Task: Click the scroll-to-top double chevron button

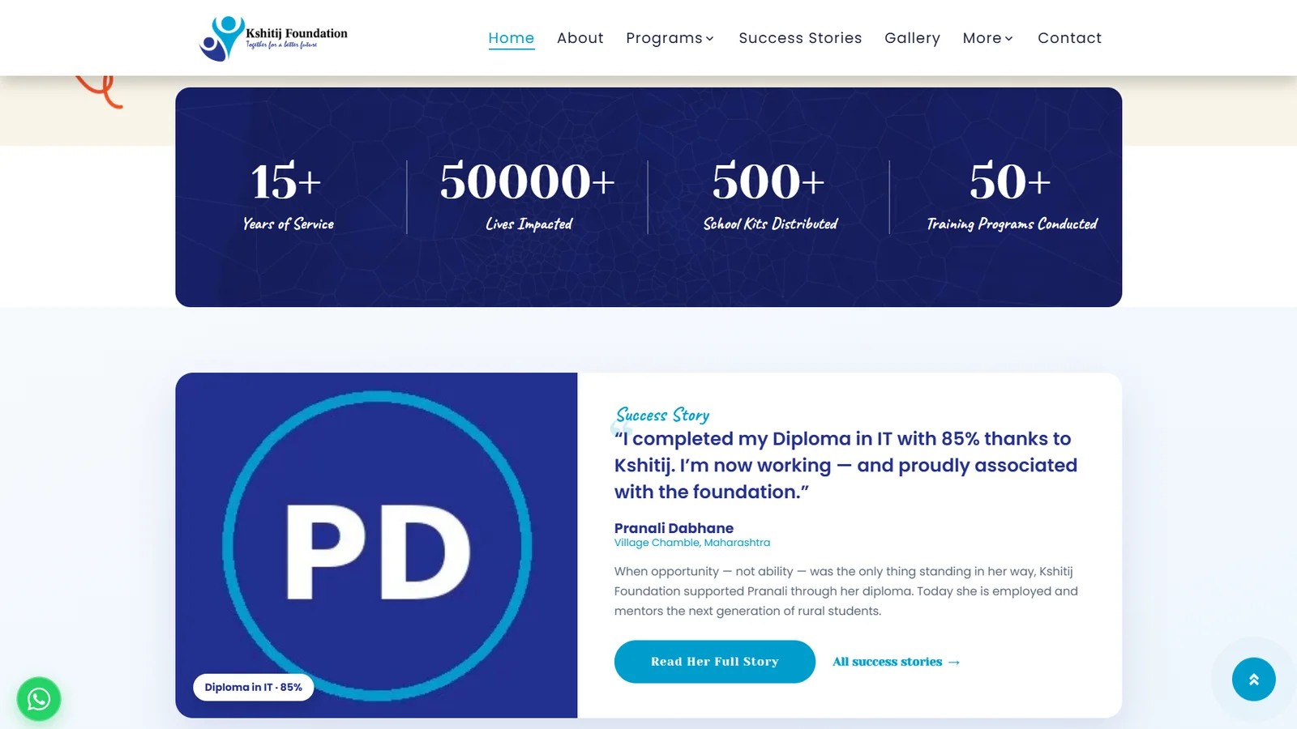Action: pyautogui.click(x=1253, y=679)
